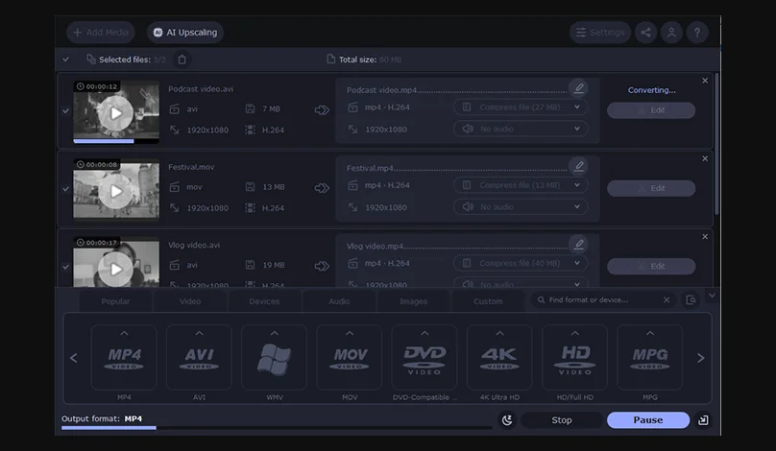
Task: Switch to the Popular tab
Action: 115,301
